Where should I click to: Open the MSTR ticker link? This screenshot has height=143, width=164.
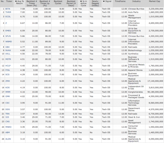point(8,59)
